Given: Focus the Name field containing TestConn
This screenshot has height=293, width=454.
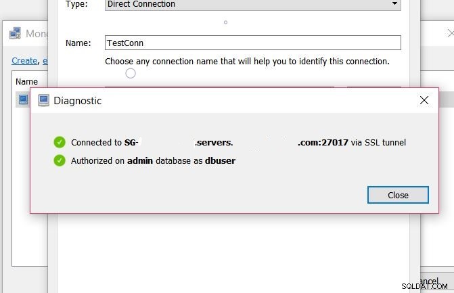Looking at the screenshot, I should [x=253, y=43].
